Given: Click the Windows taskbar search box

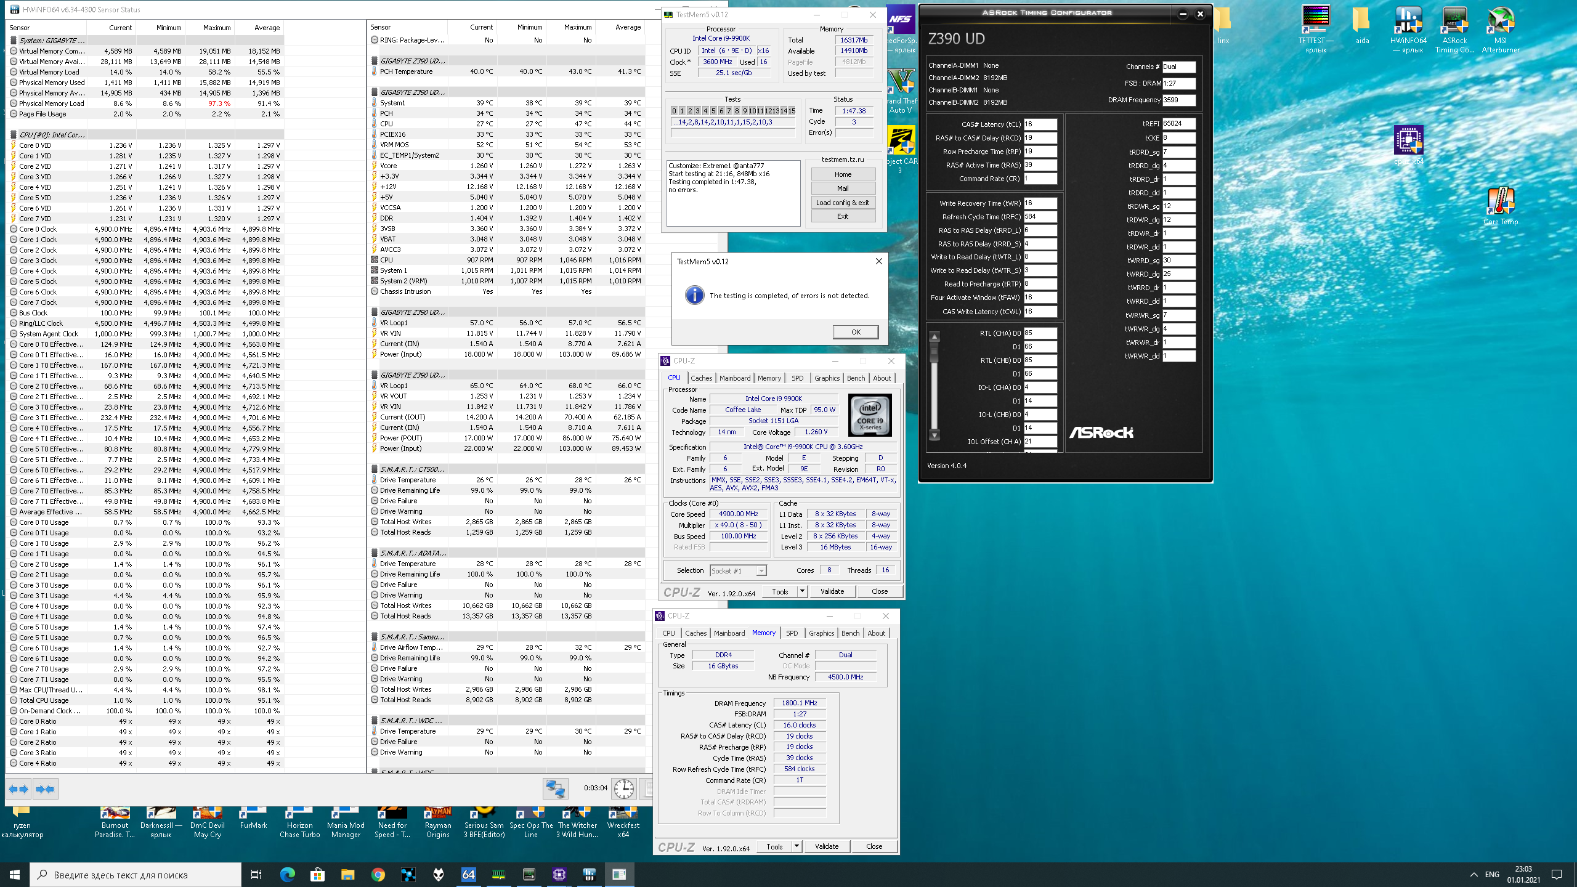Looking at the screenshot, I should [136, 874].
